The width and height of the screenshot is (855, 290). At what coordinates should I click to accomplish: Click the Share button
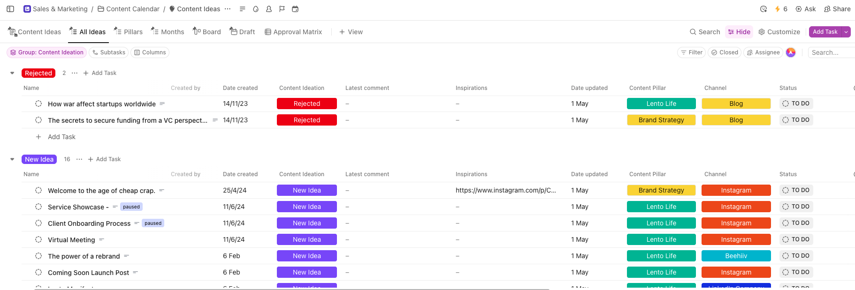tap(837, 9)
